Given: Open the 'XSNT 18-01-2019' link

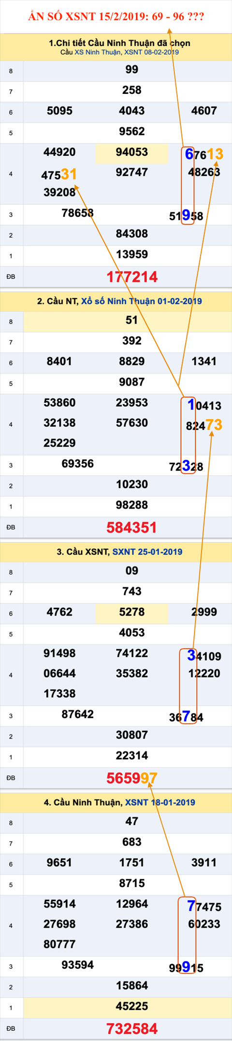Looking at the screenshot, I should click(160, 802).
